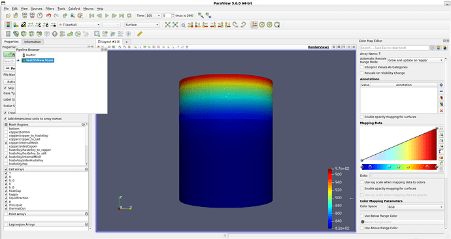
Task: Enable 'Rescale On Visibility Change'
Action: click(362, 73)
